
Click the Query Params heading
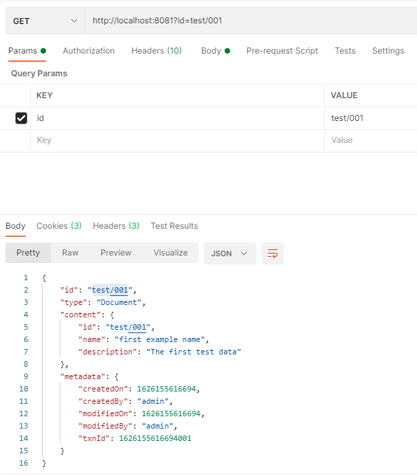point(39,73)
